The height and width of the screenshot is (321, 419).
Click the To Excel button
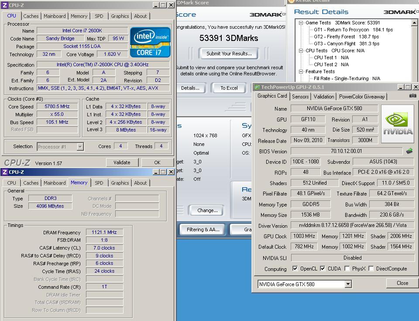click(229, 88)
